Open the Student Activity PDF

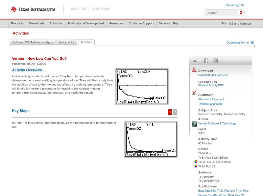tap(211, 85)
